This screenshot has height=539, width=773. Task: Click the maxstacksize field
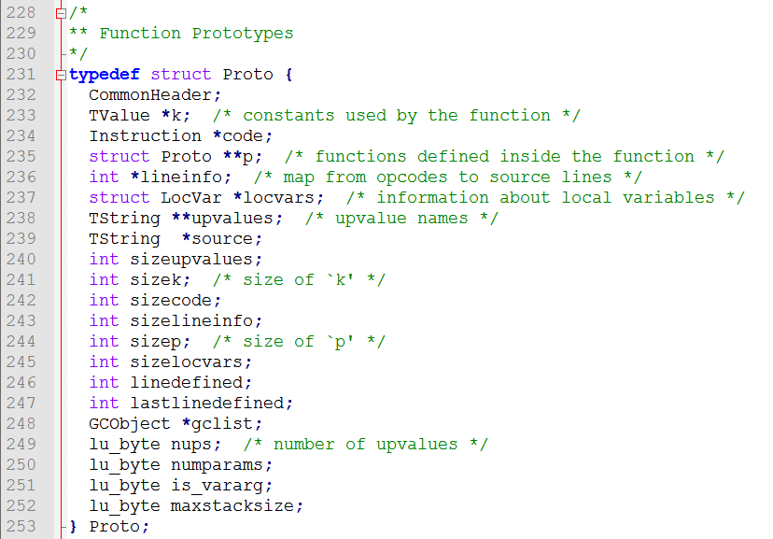(x=236, y=506)
